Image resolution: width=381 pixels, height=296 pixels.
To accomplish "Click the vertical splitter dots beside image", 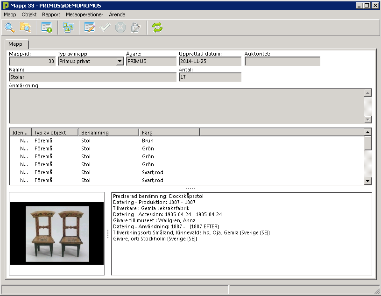I will [x=108, y=234].
